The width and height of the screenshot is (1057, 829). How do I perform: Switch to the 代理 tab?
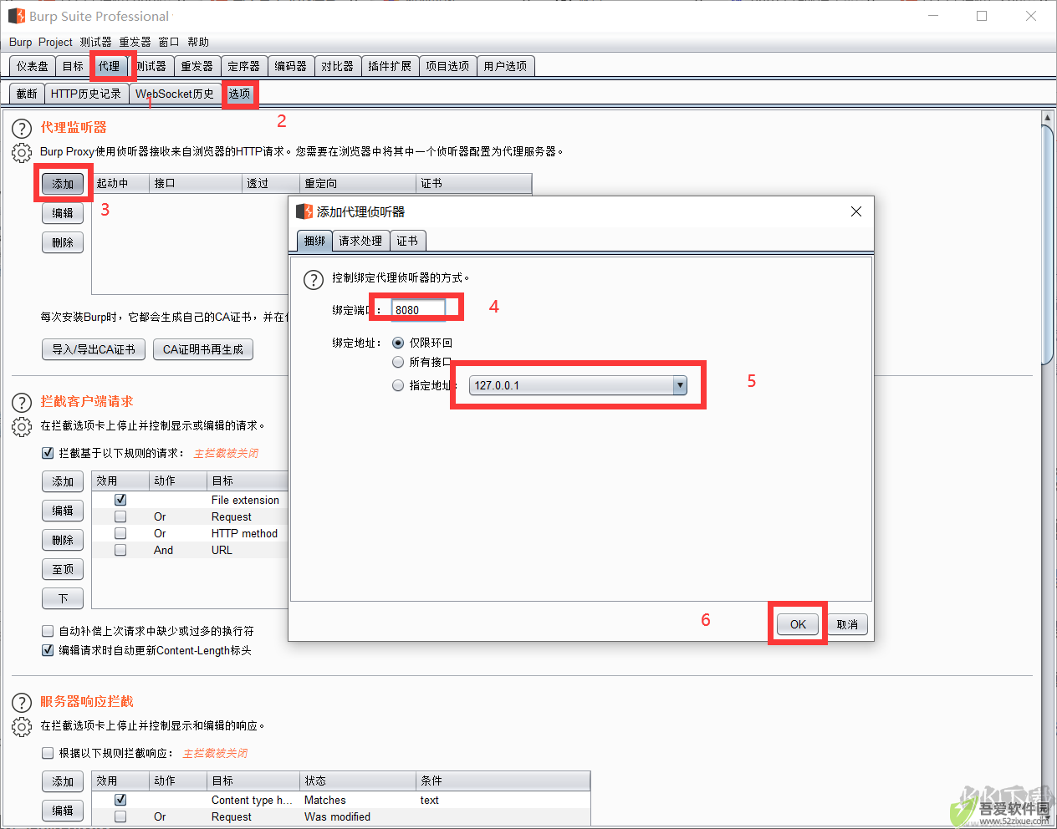point(109,66)
